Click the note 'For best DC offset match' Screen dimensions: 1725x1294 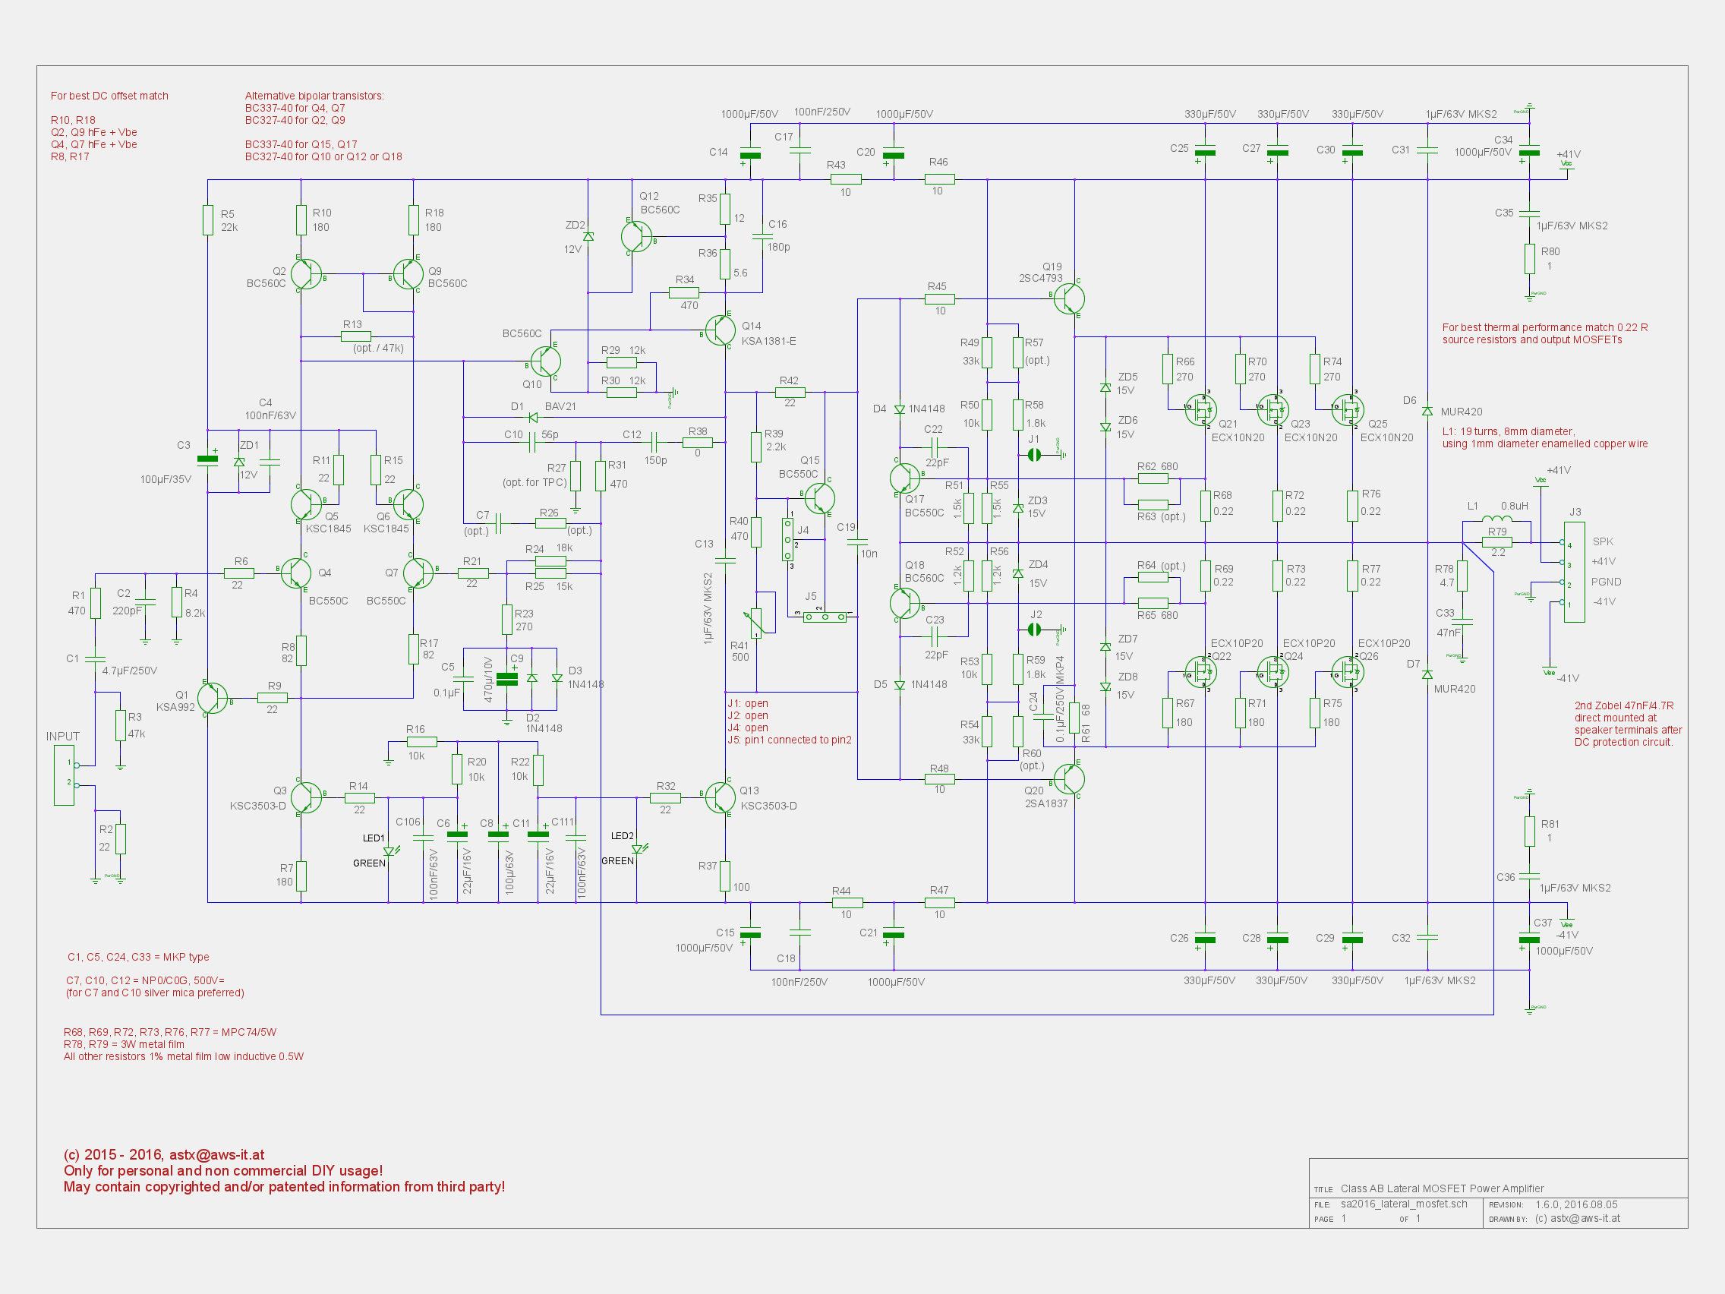(x=109, y=96)
